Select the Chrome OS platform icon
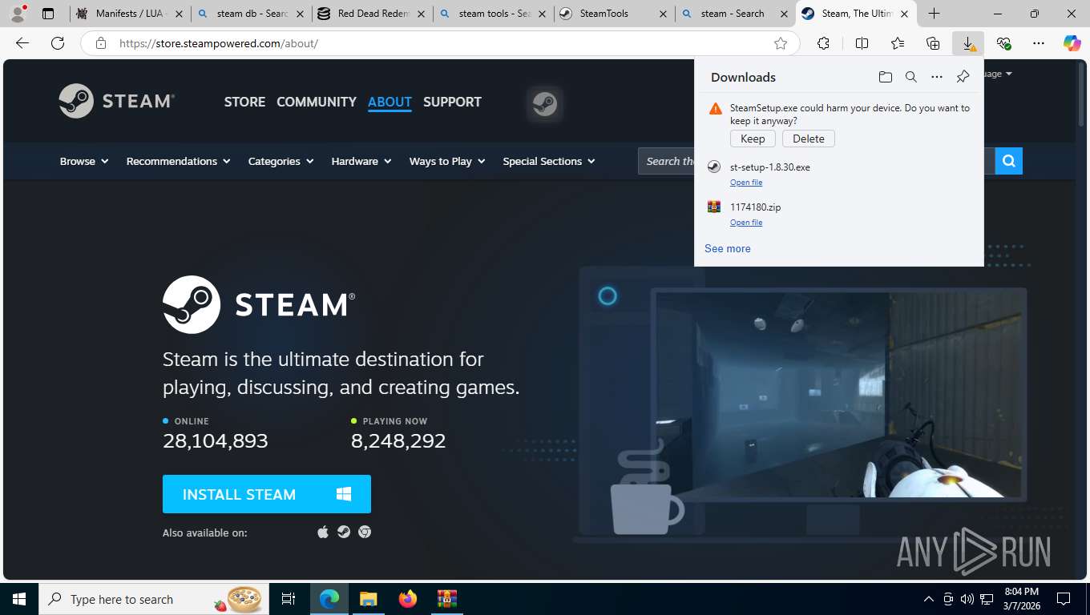Image resolution: width=1090 pixels, height=615 pixels. click(365, 532)
